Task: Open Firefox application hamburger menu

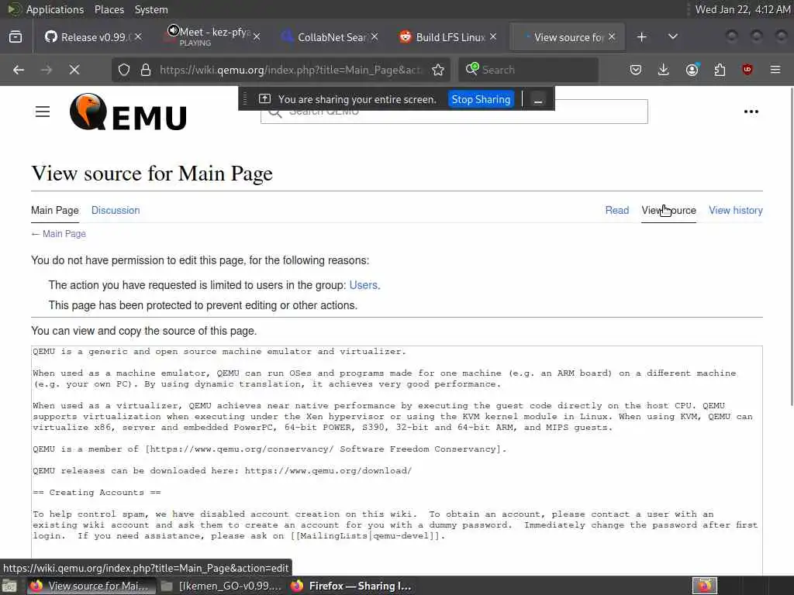Action: pos(775,70)
